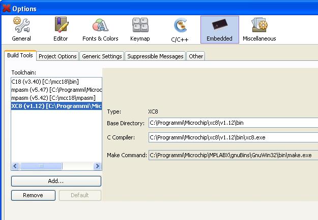Click the red X icon in title bar

6,8
